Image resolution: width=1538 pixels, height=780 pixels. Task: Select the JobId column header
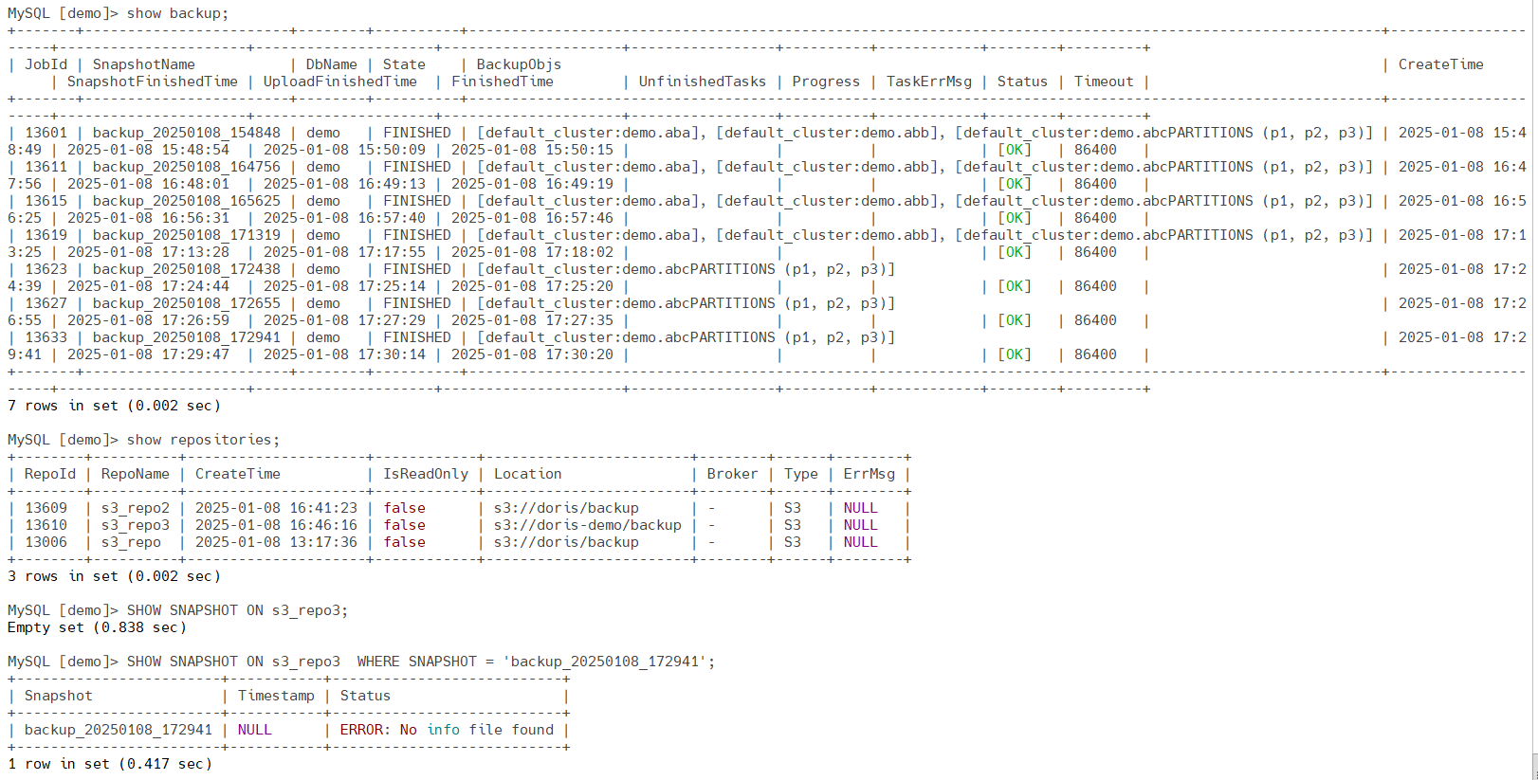(46, 64)
